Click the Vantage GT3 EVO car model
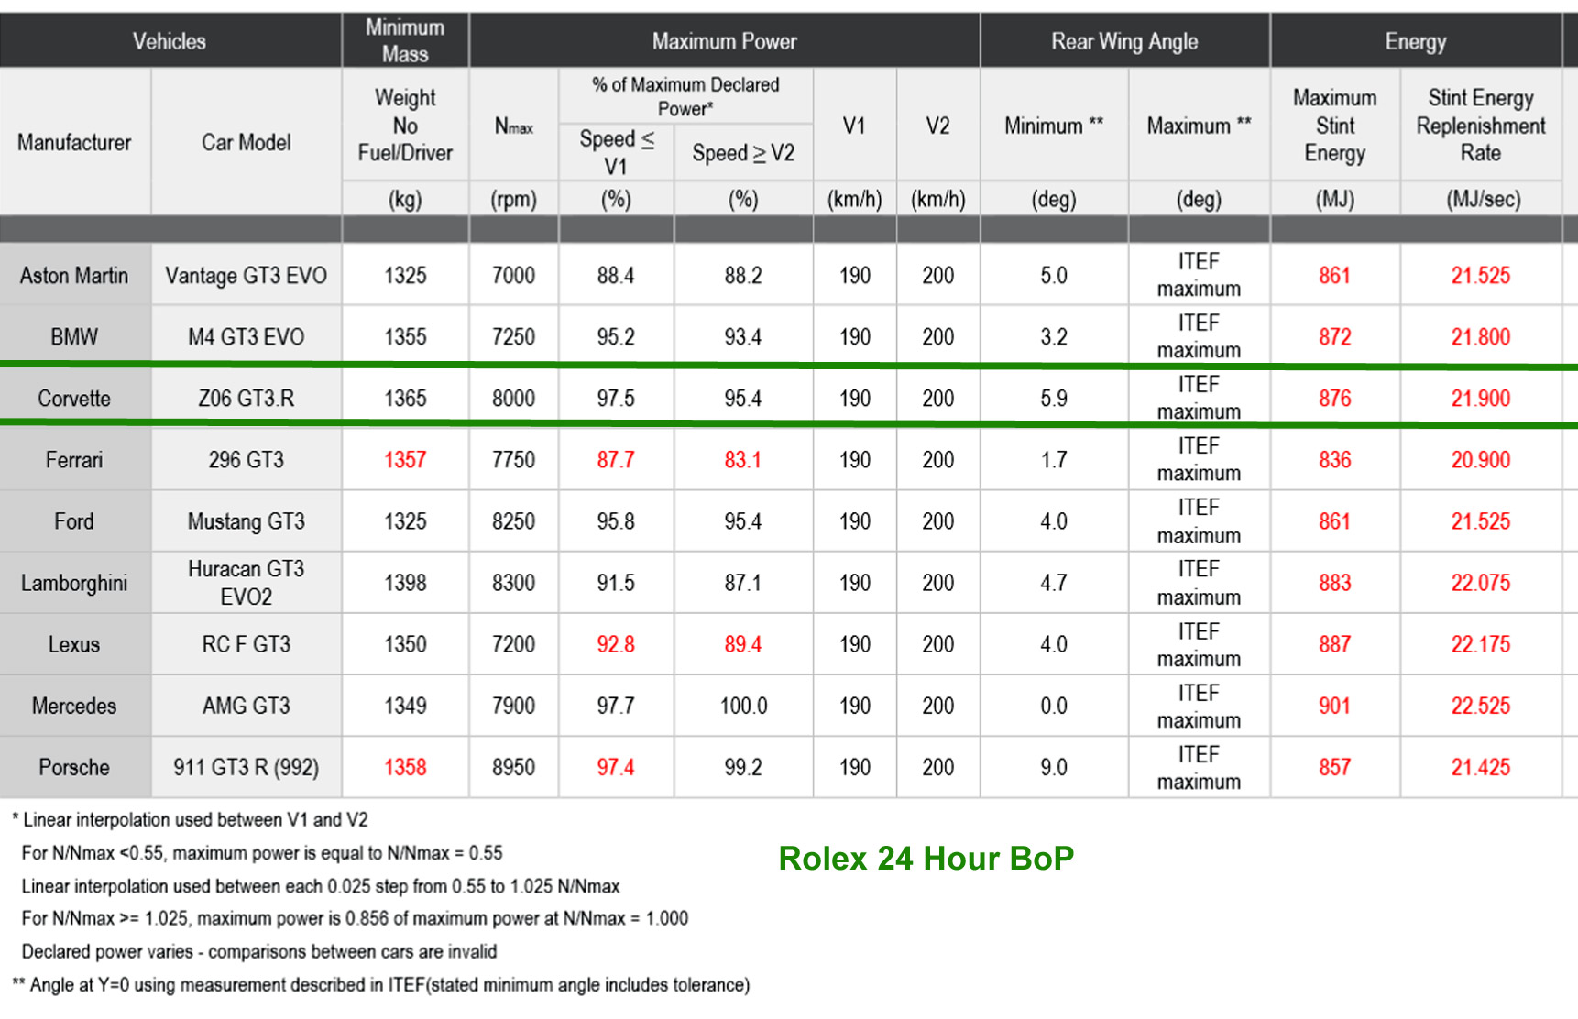 (246, 276)
